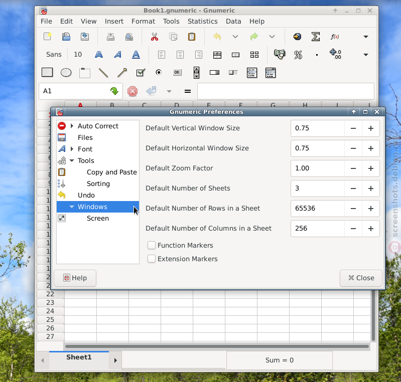This screenshot has height=382, width=401.
Task: Open the Insert menu
Action: (114, 21)
